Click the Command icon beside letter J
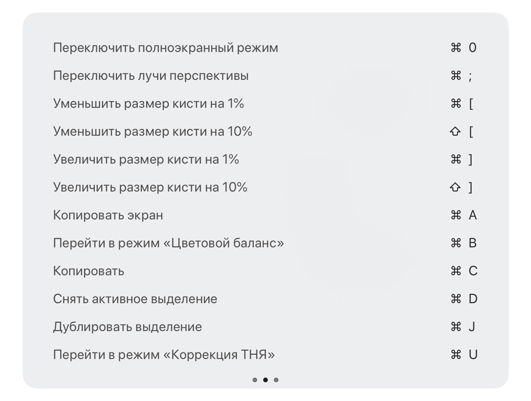531x401 pixels. click(456, 327)
